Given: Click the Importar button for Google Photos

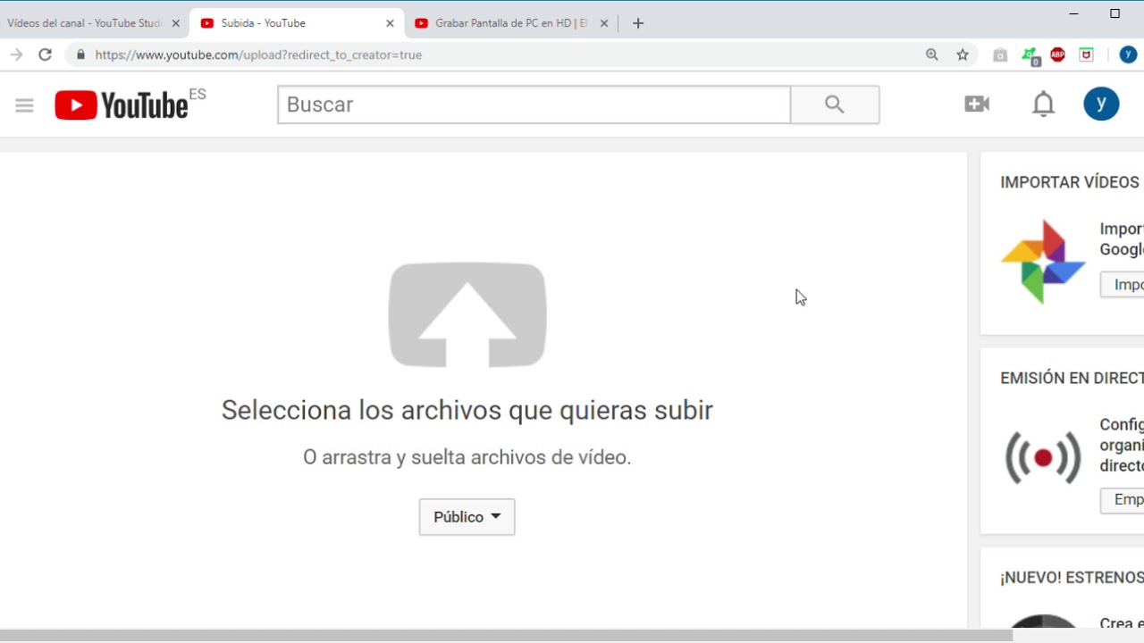Looking at the screenshot, I should [1123, 284].
